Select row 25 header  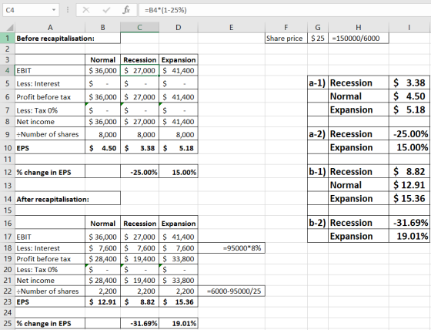pos(8,323)
